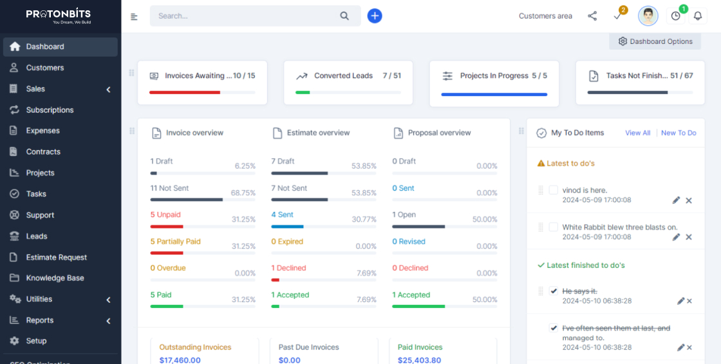Screen dimensions: 721x364
Task: Go to Knowledge Base in sidebar
Action: [55, 278]
